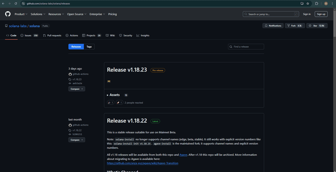
Task: Open the Agave-Transition wiki link
Action: point(142,163)
